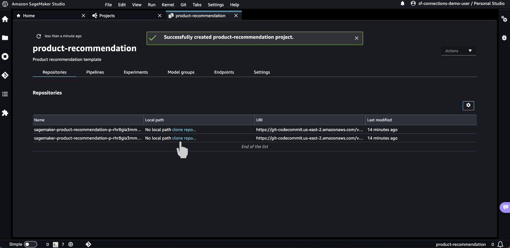Viewport: 510px width, 248px height.
Task: Open the File Browser folder icon
Action: coord(5,38)
